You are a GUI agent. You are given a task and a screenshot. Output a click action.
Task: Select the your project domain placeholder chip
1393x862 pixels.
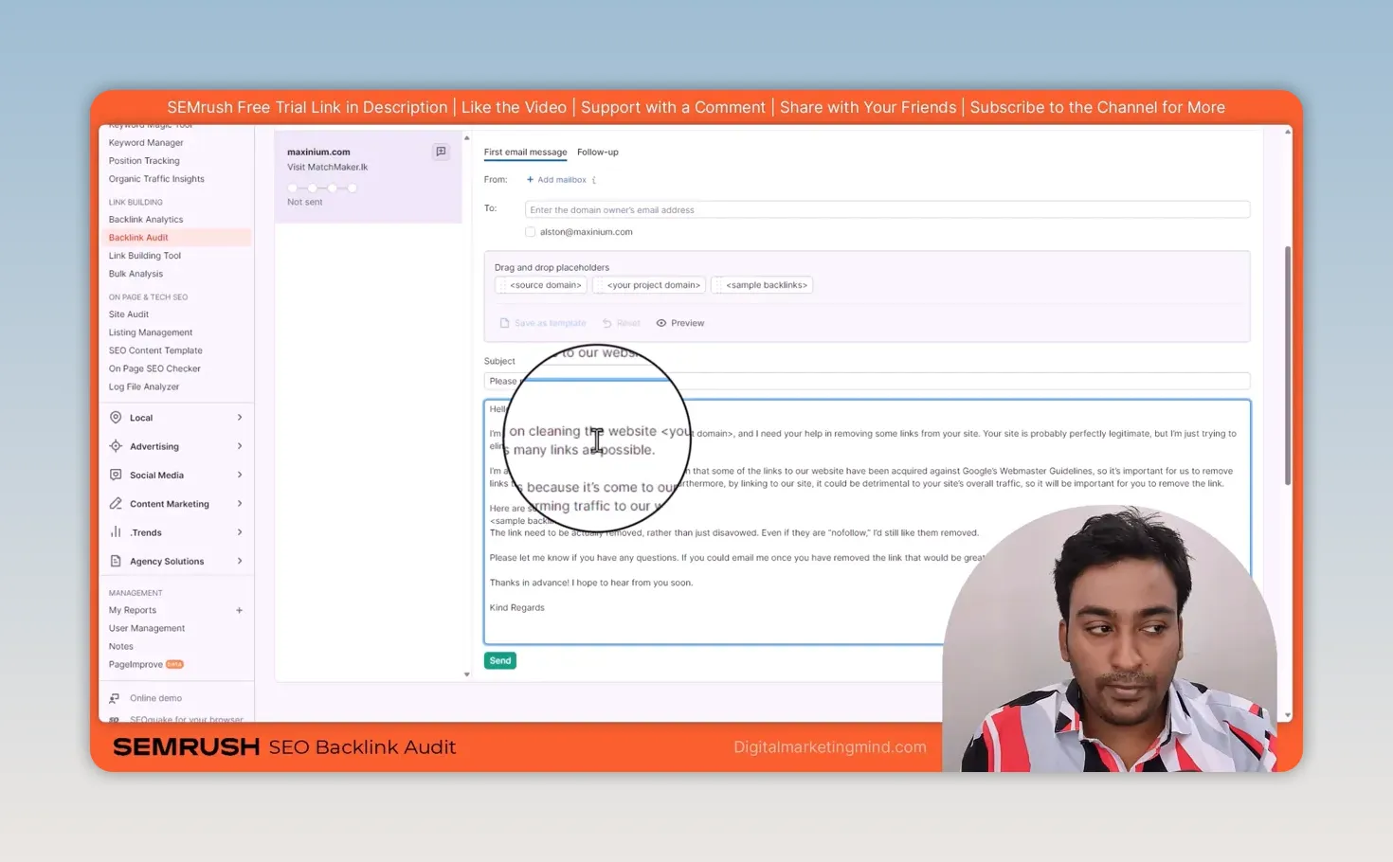[x=649, y=285]
